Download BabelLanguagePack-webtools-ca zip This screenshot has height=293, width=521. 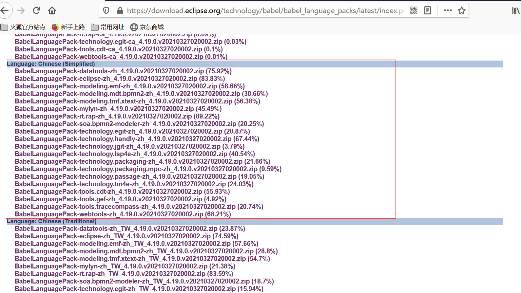pos(121,57)
